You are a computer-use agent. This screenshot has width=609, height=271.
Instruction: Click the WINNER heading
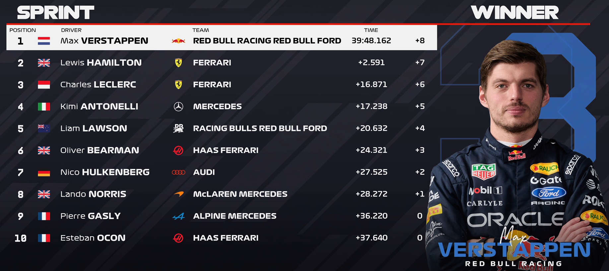coord(514,13)
